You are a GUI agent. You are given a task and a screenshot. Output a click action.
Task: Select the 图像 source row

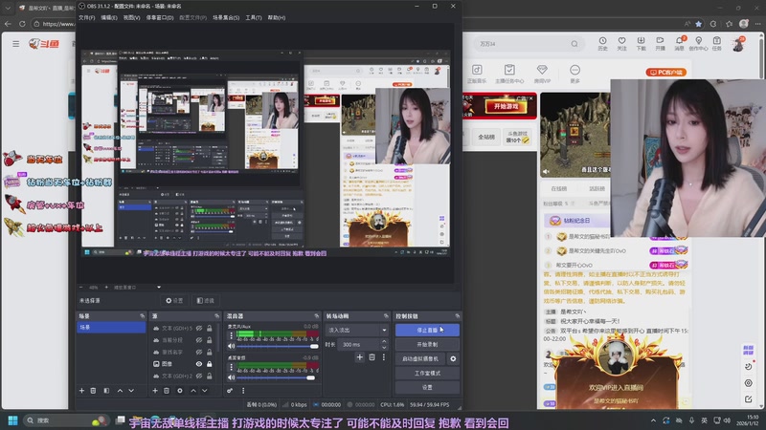tap(183, 364)
